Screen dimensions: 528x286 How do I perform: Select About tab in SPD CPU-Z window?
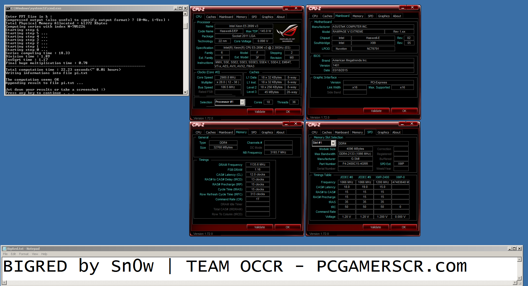396,132
